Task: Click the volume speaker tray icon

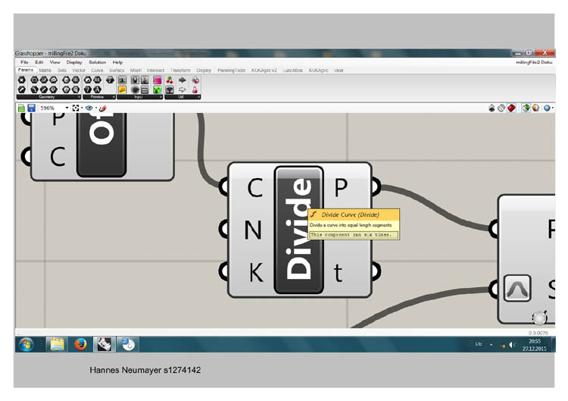Action: [512, 345]
